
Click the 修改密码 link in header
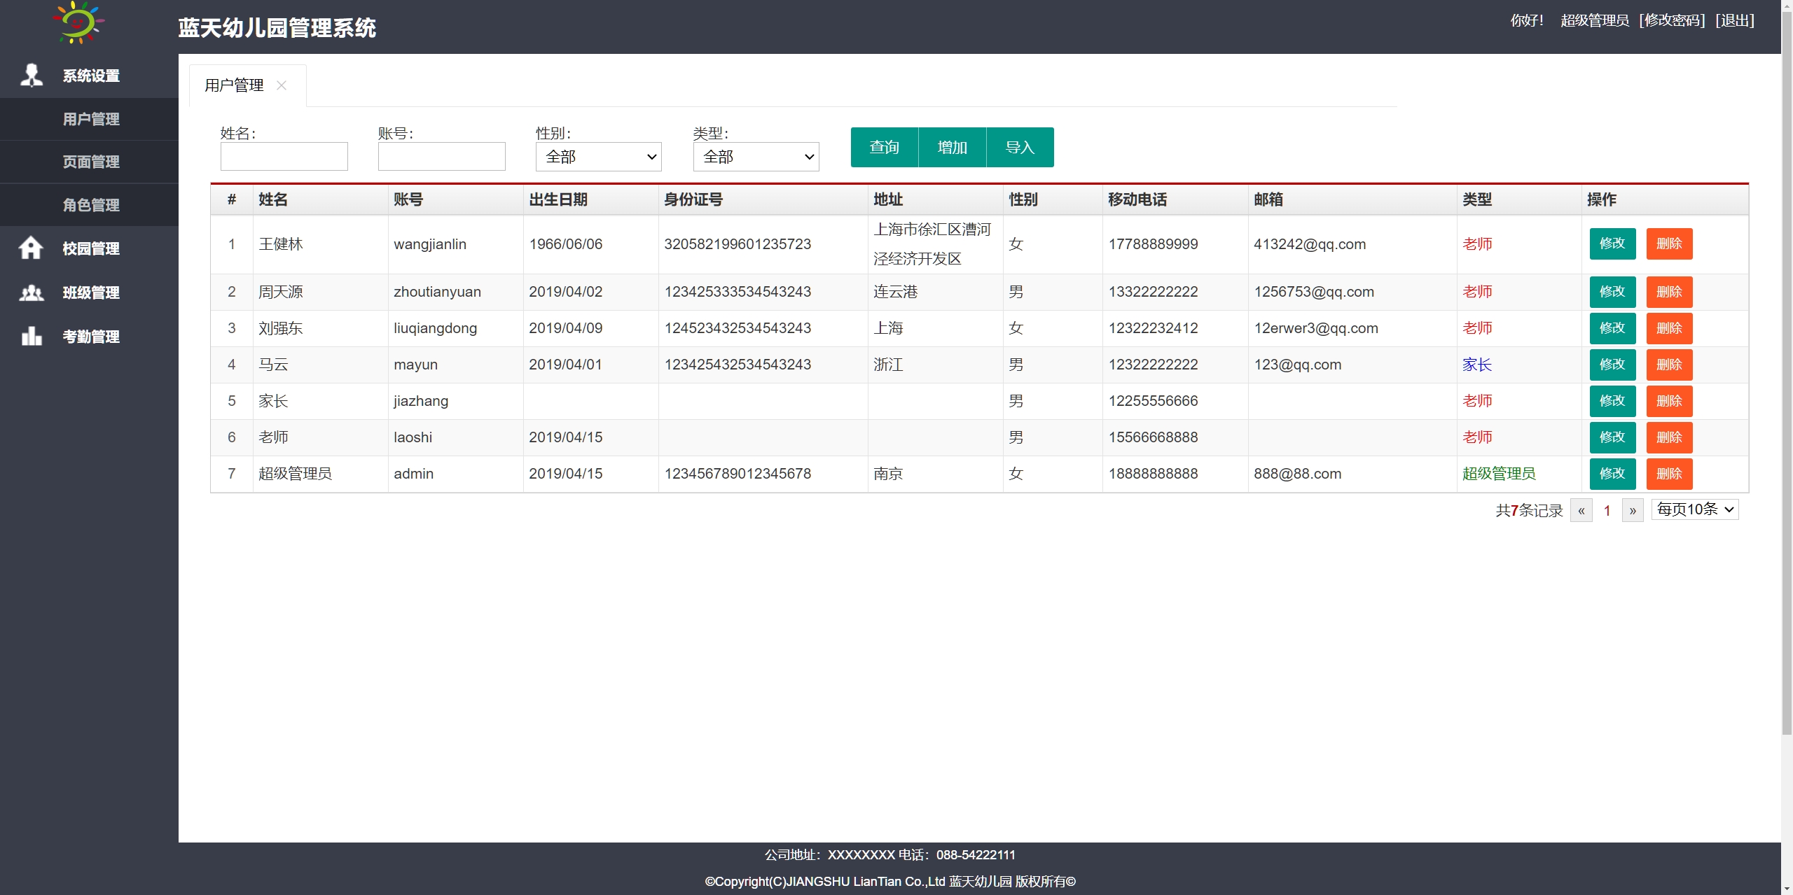(x=1672, y=20)
